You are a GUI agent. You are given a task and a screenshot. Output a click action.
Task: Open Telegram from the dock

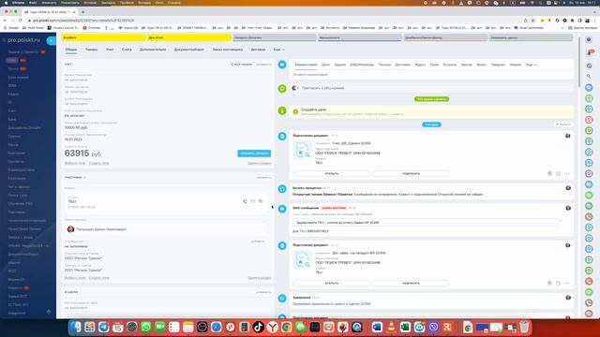(x=104, y=327)
